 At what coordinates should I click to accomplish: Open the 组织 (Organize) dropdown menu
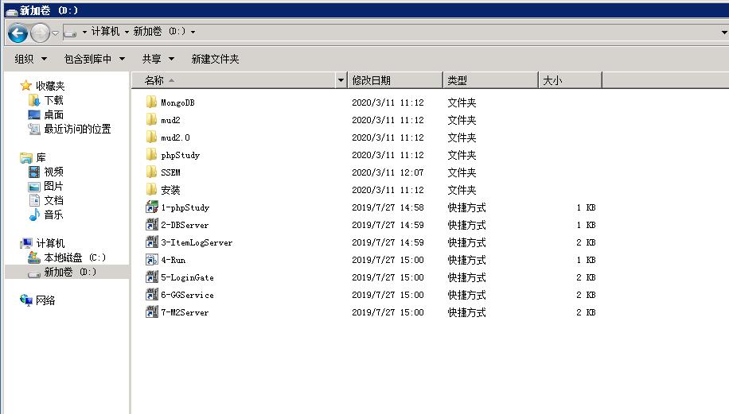point(30,59)
